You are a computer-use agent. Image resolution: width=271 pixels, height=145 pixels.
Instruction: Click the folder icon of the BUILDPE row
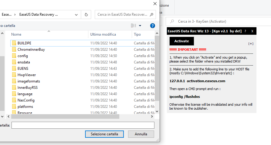tap(14, 43)
